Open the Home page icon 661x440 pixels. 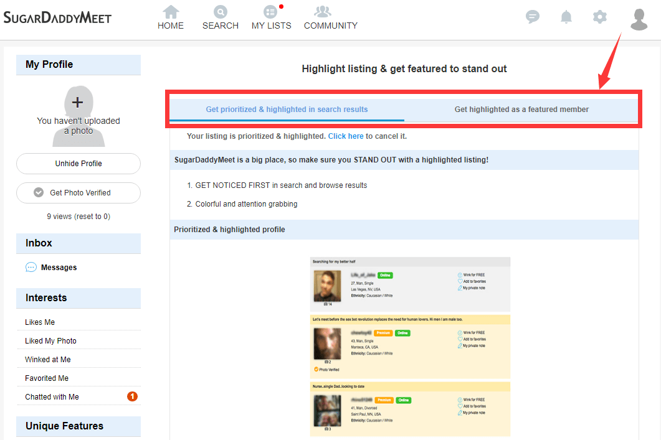[171, 11]
